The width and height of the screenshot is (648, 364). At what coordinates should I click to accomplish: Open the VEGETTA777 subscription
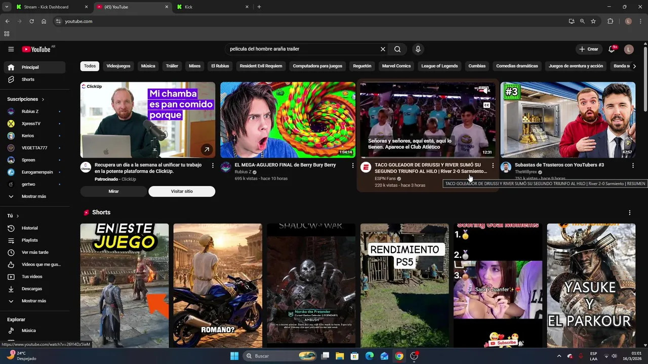pyautogui.click(x=34, y=148)
